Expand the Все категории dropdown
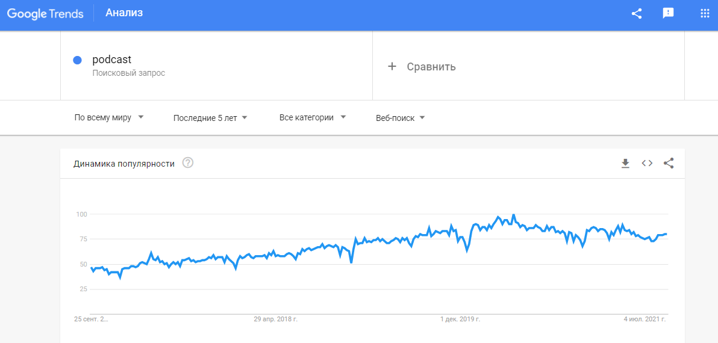This screenshot has width=718, height=343. pyautogui.click(x=313, y=117)
